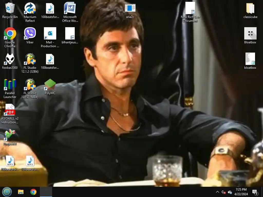
Task: Open Mail - Production shortcut
Action: (x=50, y=37)
